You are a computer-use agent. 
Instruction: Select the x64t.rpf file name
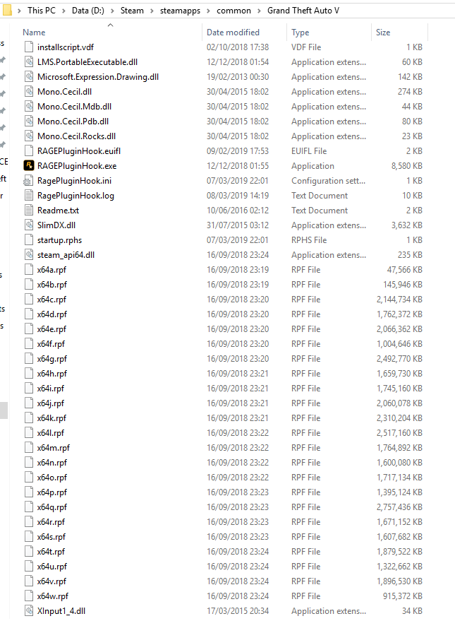coord(51,552)
